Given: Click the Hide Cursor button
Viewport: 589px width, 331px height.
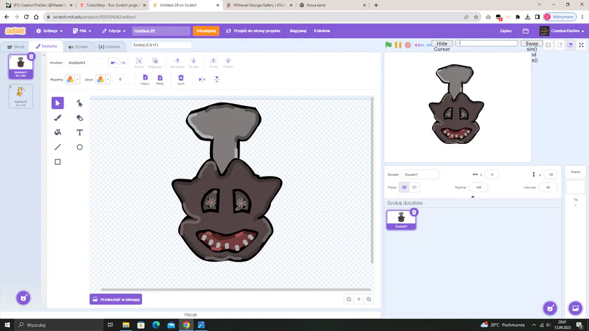Looking at the screenshot, I should coord(442,44).
